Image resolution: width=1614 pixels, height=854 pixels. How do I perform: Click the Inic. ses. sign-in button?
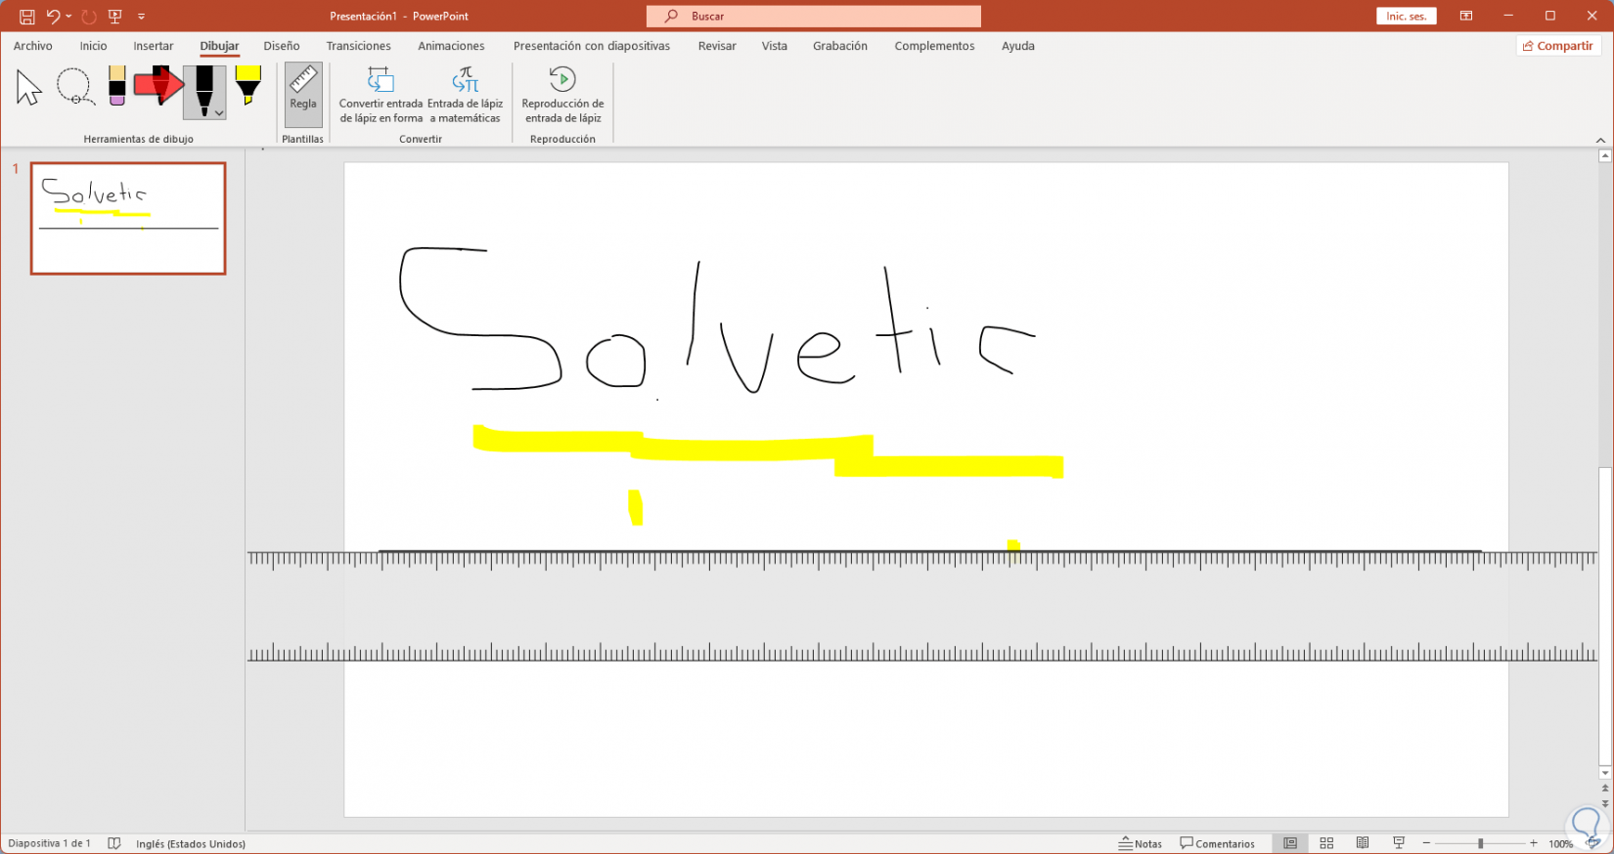[x=1407, y=17]
